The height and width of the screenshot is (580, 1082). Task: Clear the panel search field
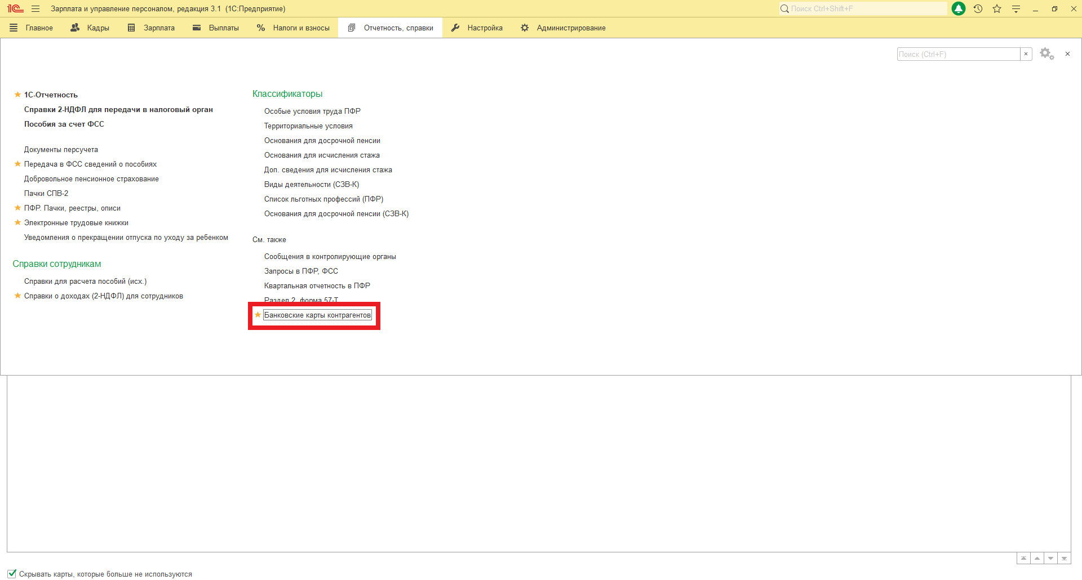pos(1026,54)
